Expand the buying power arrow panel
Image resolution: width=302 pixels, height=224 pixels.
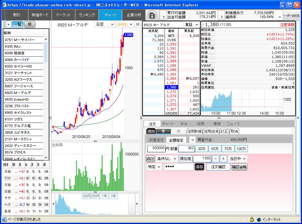[x=163, y=15]
